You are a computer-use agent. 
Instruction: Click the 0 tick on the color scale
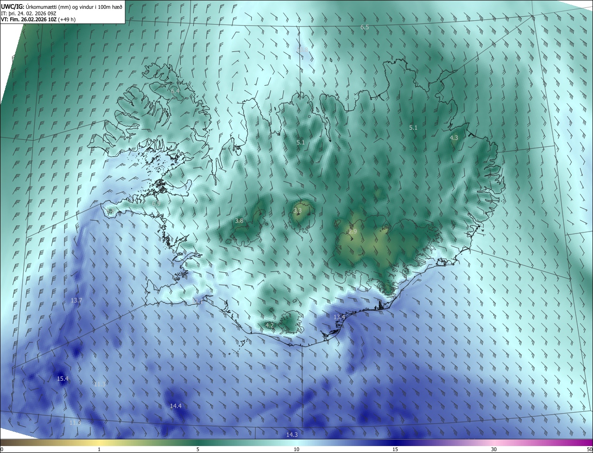[x=2, y=450]
